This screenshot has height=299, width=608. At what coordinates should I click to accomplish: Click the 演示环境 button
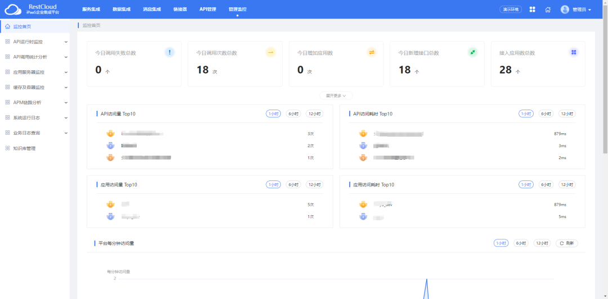(x=511, y=10)
